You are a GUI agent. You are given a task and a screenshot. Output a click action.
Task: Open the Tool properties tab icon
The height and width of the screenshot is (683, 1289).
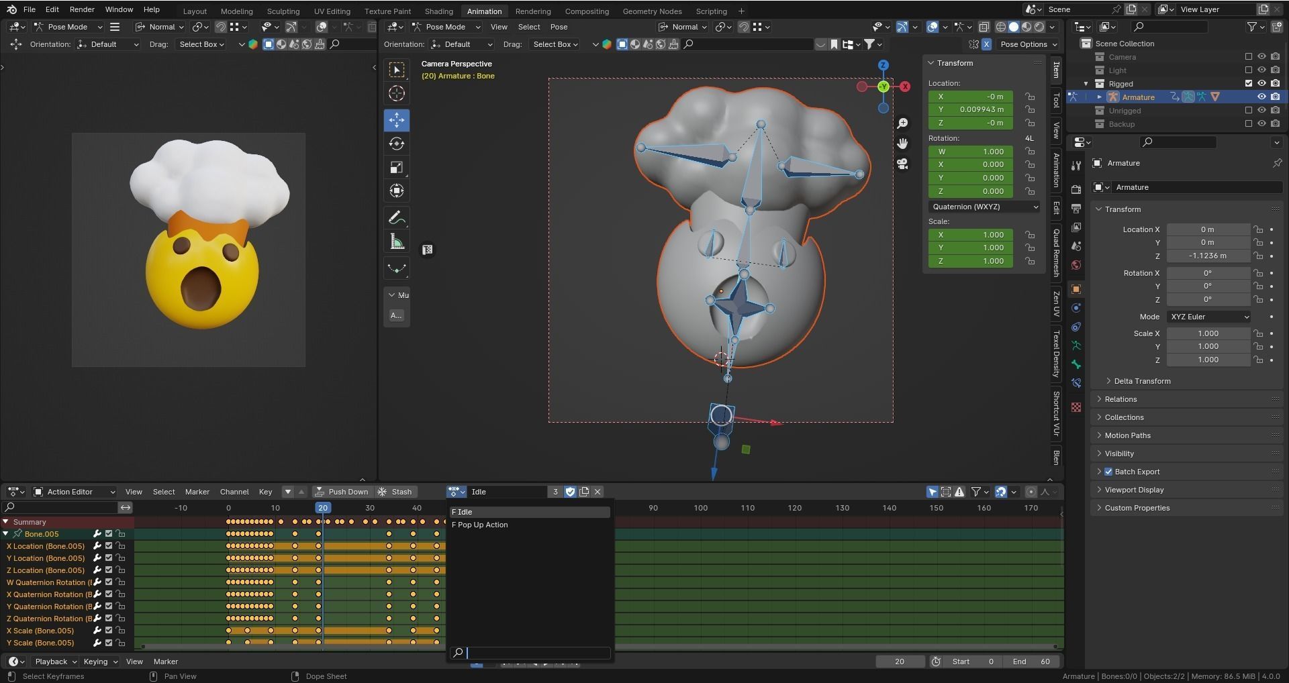(x=1076, y=165)
